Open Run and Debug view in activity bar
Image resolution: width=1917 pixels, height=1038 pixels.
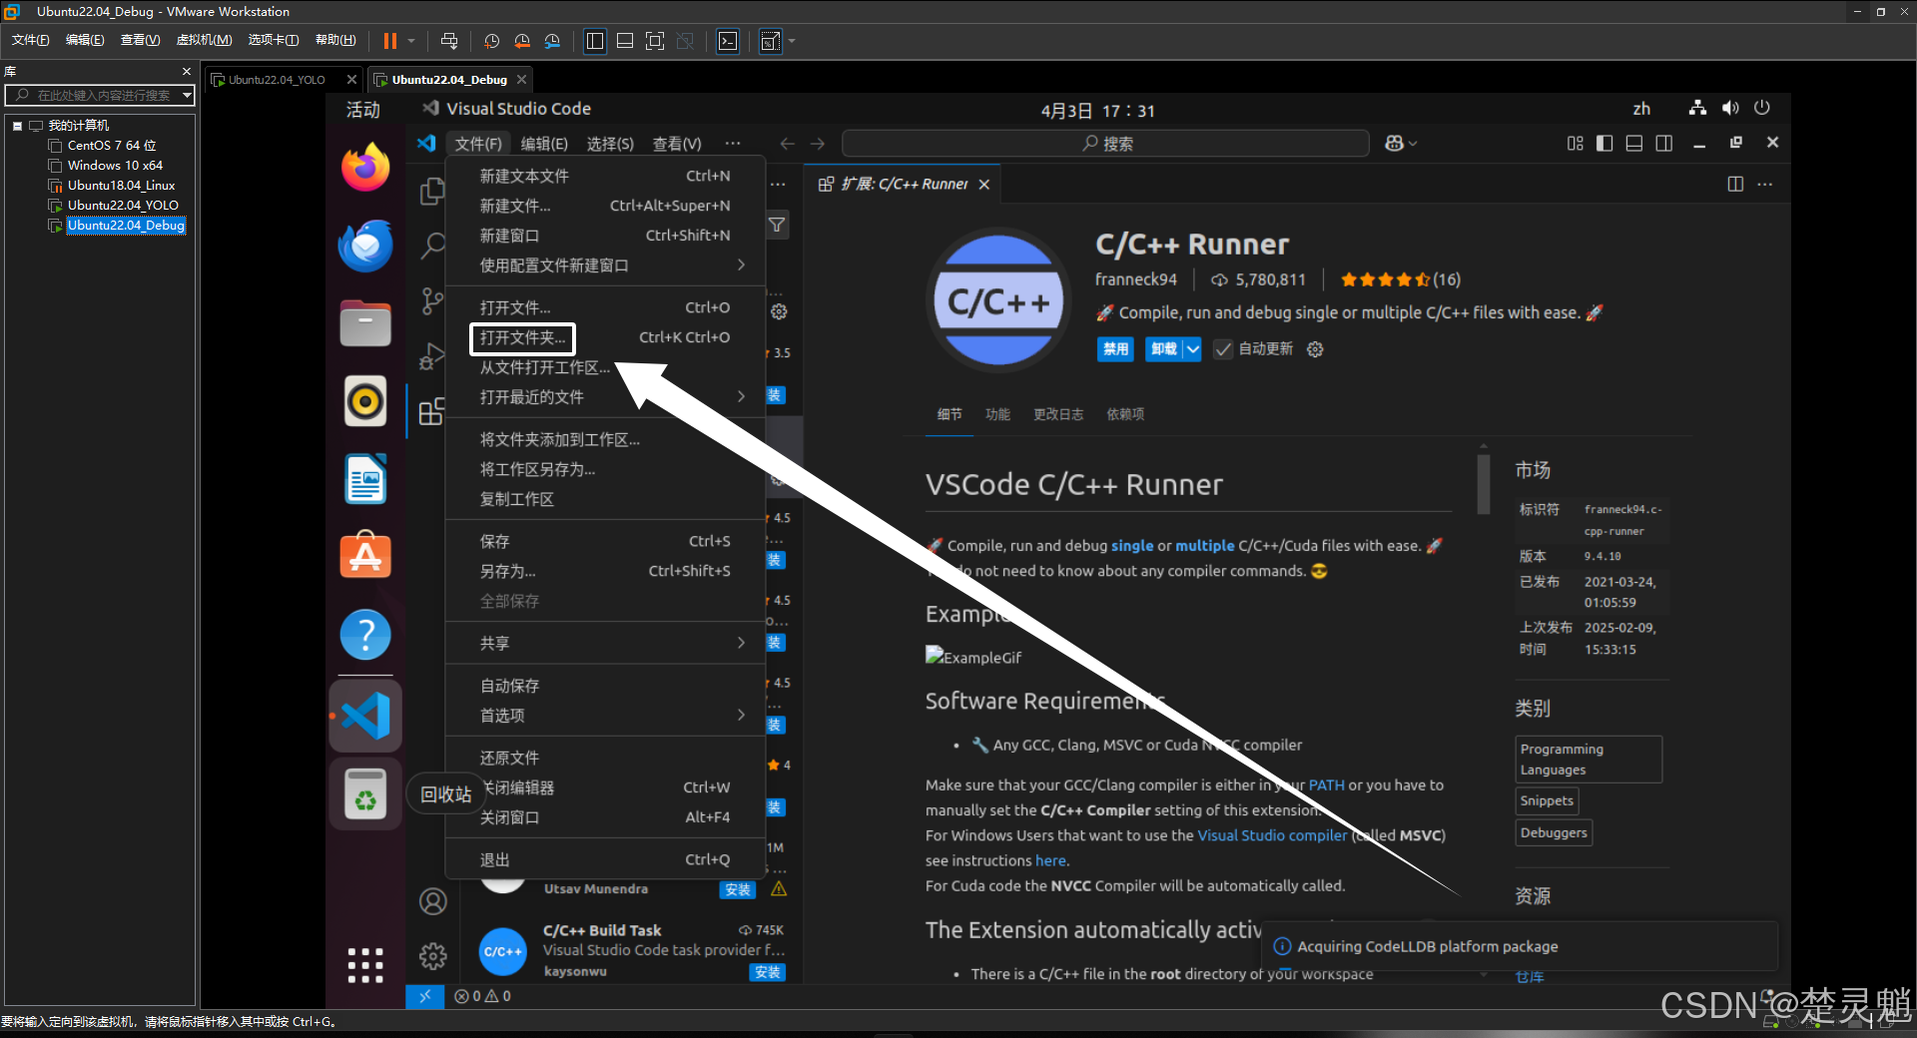click(x=432, y=356)
